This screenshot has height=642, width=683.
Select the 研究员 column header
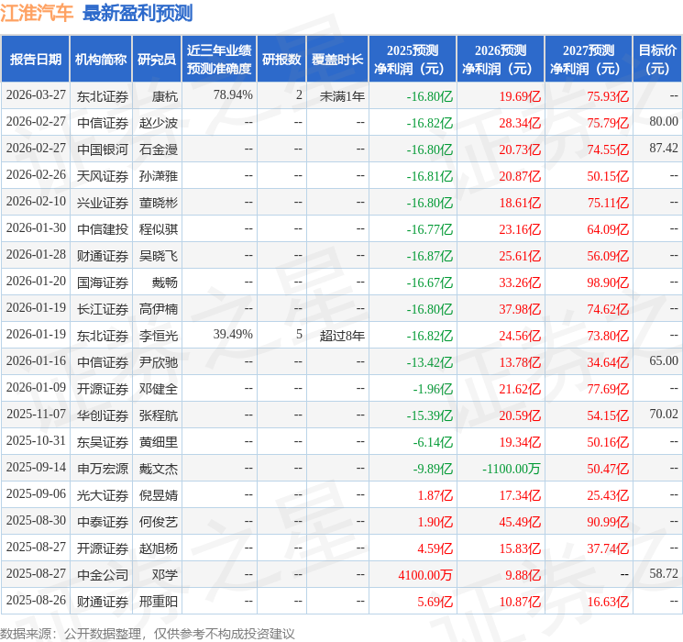coord(157,59)
